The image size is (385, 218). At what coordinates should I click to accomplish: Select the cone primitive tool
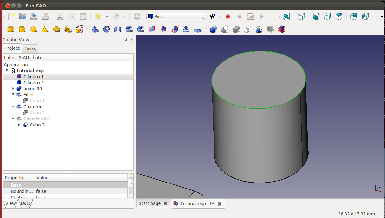[x=45, y=29]
